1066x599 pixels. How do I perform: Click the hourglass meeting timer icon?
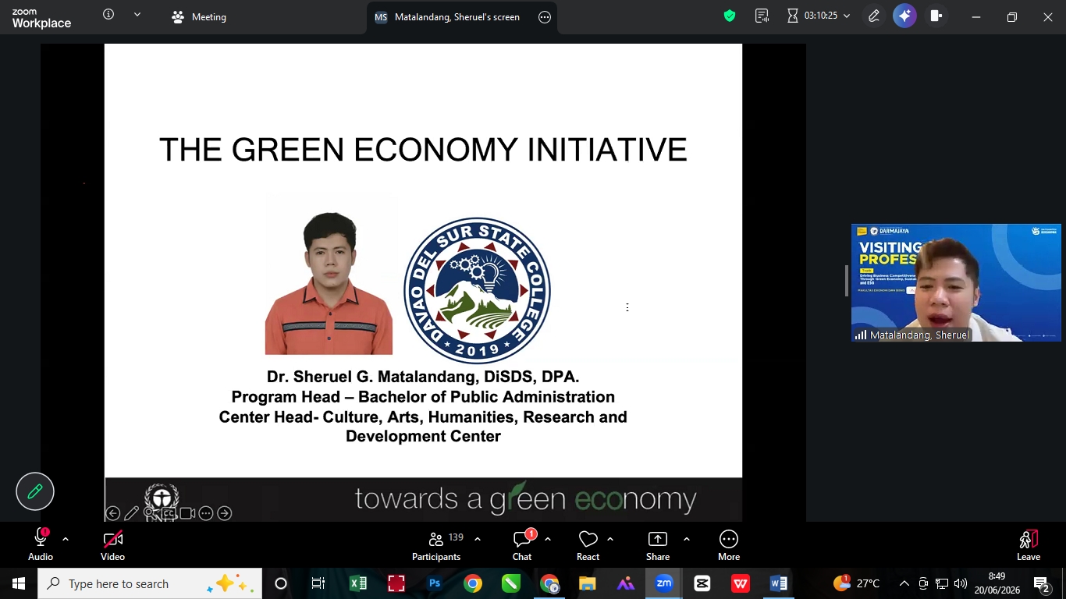click(793, 16)
